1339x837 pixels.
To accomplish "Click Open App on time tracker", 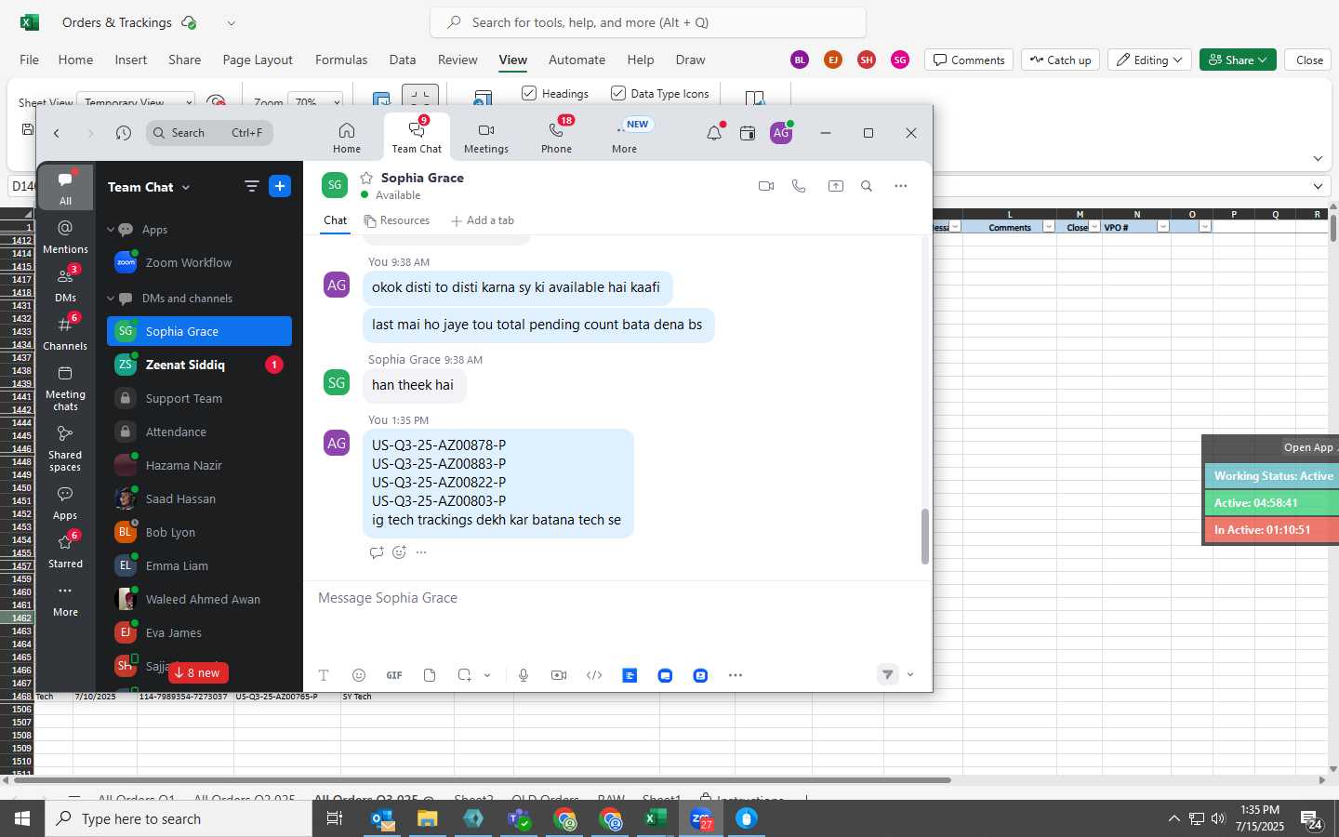I will [1308, 447].
